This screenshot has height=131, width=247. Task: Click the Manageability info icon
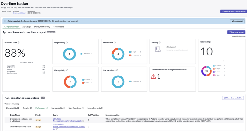pyautogui.click(x=67, y=70)
